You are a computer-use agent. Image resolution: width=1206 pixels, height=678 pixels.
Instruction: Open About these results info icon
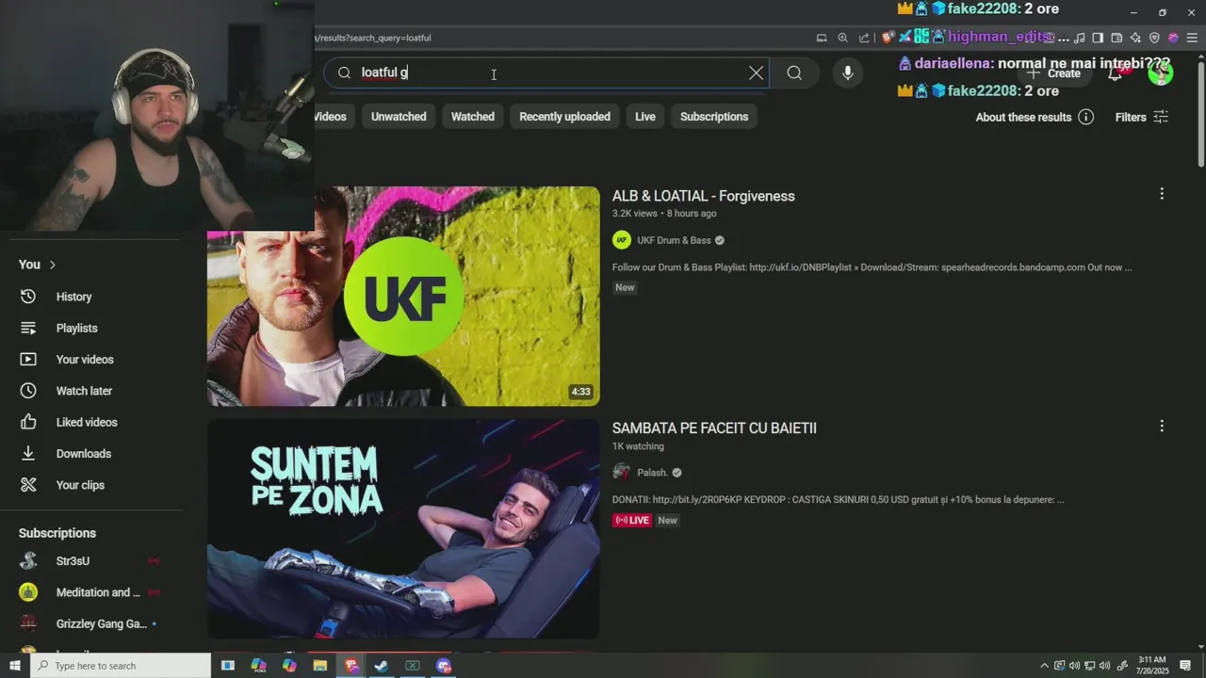pyautogui.click(x=1085, y=117)
